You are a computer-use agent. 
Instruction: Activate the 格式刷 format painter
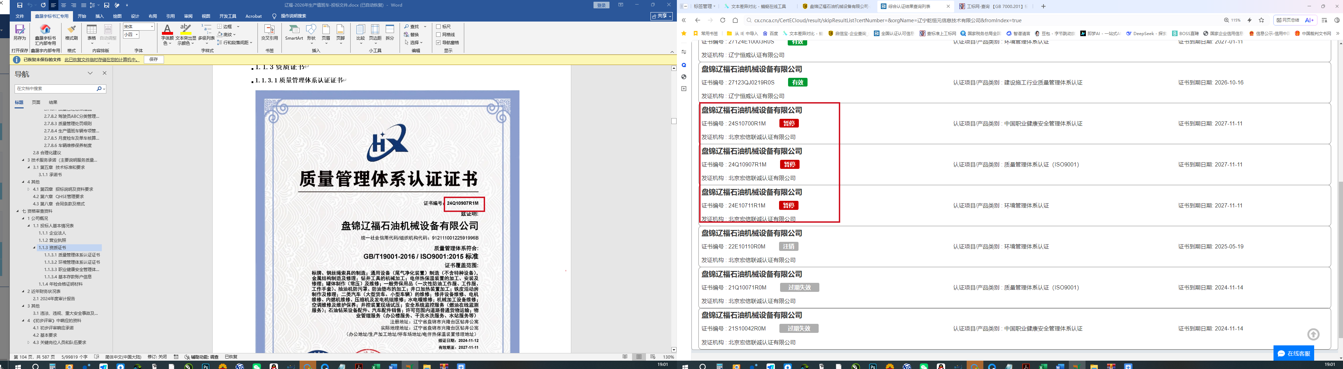pos(72,32)
